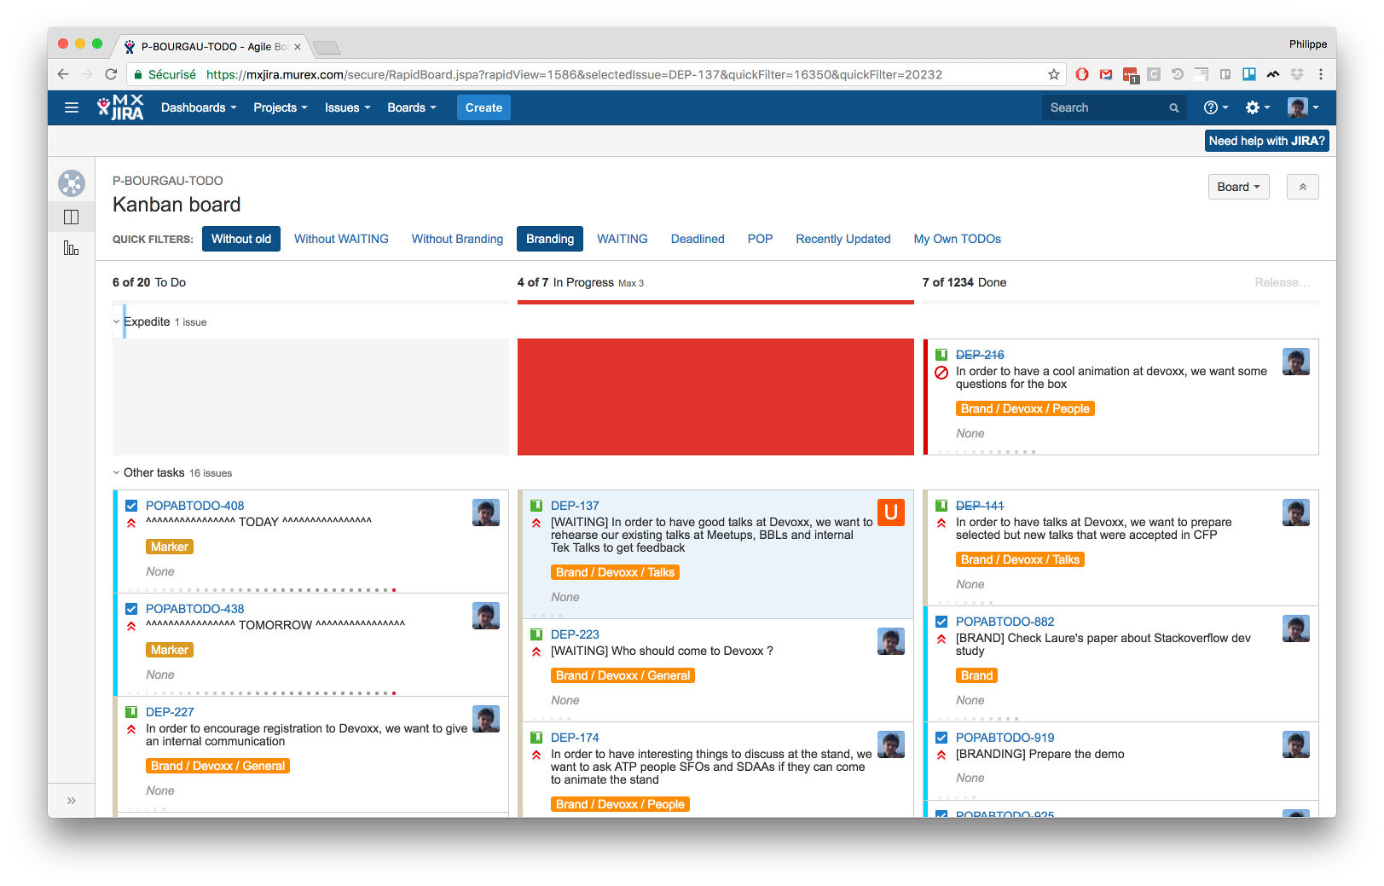This screenshot has width=1384, height=886.
Task: Click the Trello extension icon in toolbar
Action: pos(1249,74)
